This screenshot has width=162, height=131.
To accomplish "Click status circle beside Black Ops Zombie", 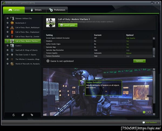I will coord(8,36).
